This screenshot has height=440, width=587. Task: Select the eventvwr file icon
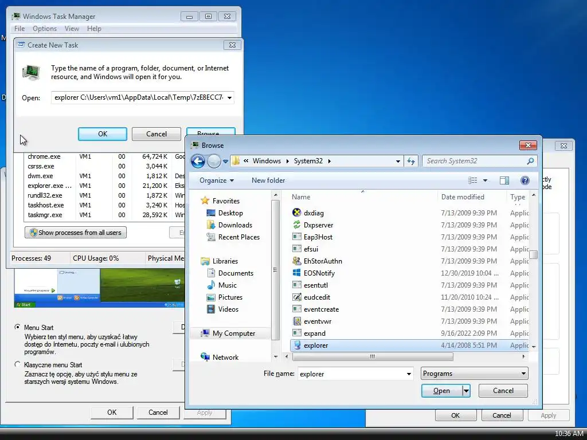click(296, 321)
